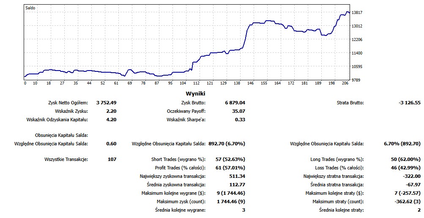Viewport: 424px width, 218px height.
Task: Click the 13817 y-axis label on the chart
Action: 357,13
